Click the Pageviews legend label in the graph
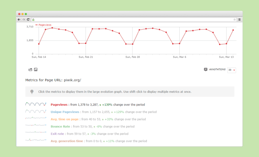The width and height of the screenshot is (259, 157). point(45,25)
